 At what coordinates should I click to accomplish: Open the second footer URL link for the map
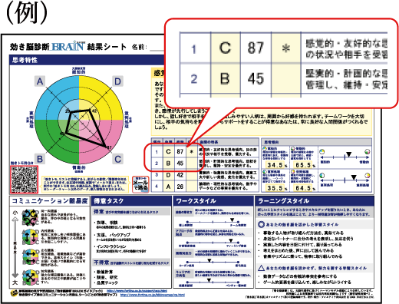point(153,295)
